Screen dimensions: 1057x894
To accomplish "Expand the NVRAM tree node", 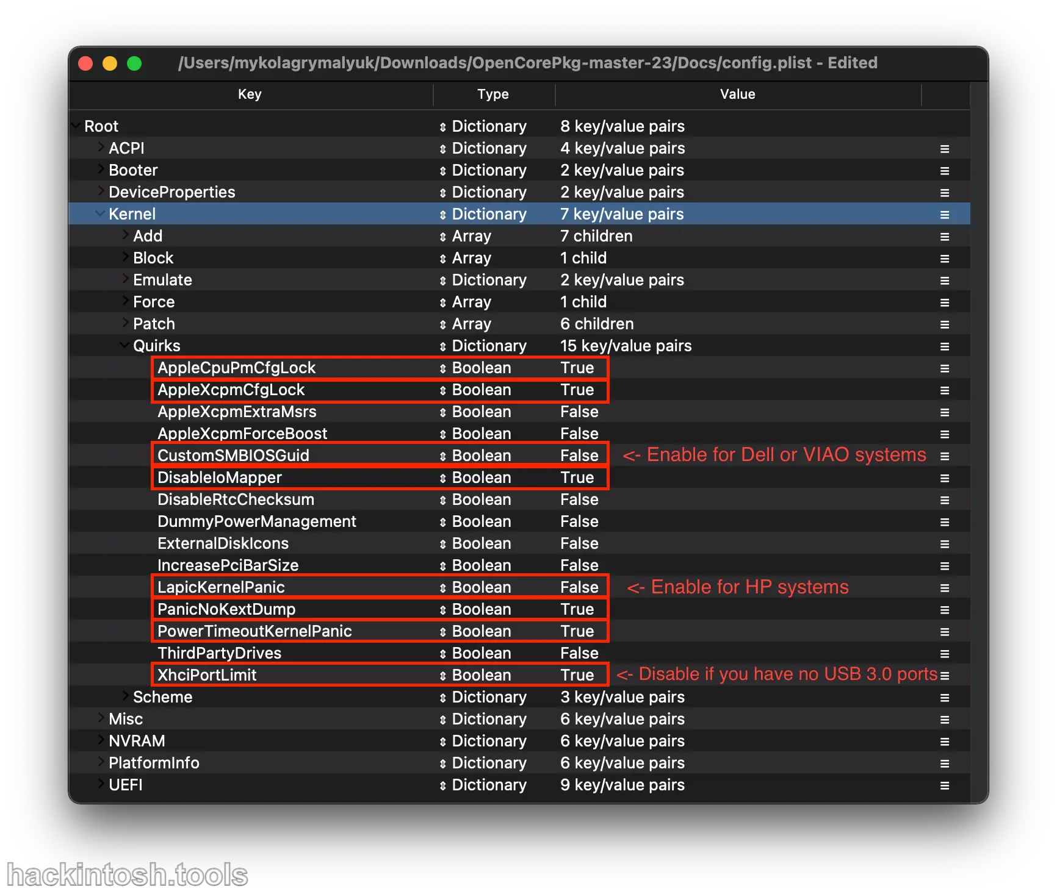I will (101, 740).
